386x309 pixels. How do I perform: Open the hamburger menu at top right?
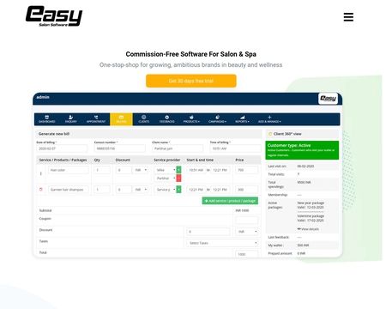pos(348,17)
